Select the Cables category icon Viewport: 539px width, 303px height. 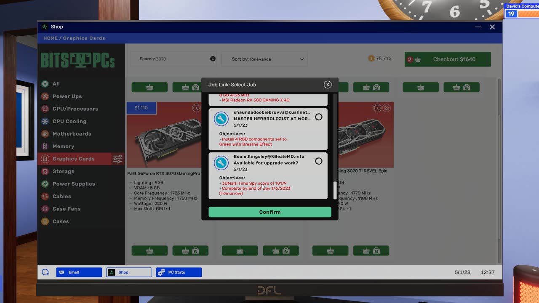[45, 197]
